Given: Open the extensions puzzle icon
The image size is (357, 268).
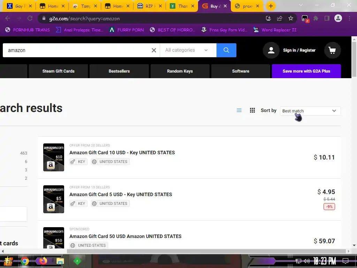Looking at the screenshot, I should pyautogui.click(x=316, y=18).
